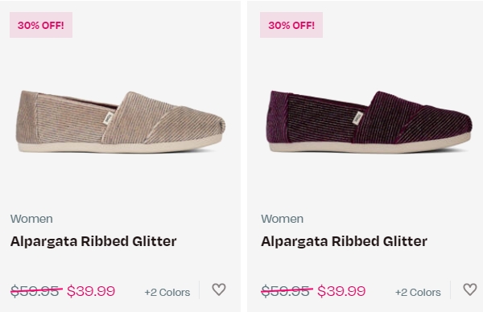The height and width of the screenshot is (312, 483).
Task: Click the right product's Alpargata Ribbed Glitter title
Action: coord(344,241)
